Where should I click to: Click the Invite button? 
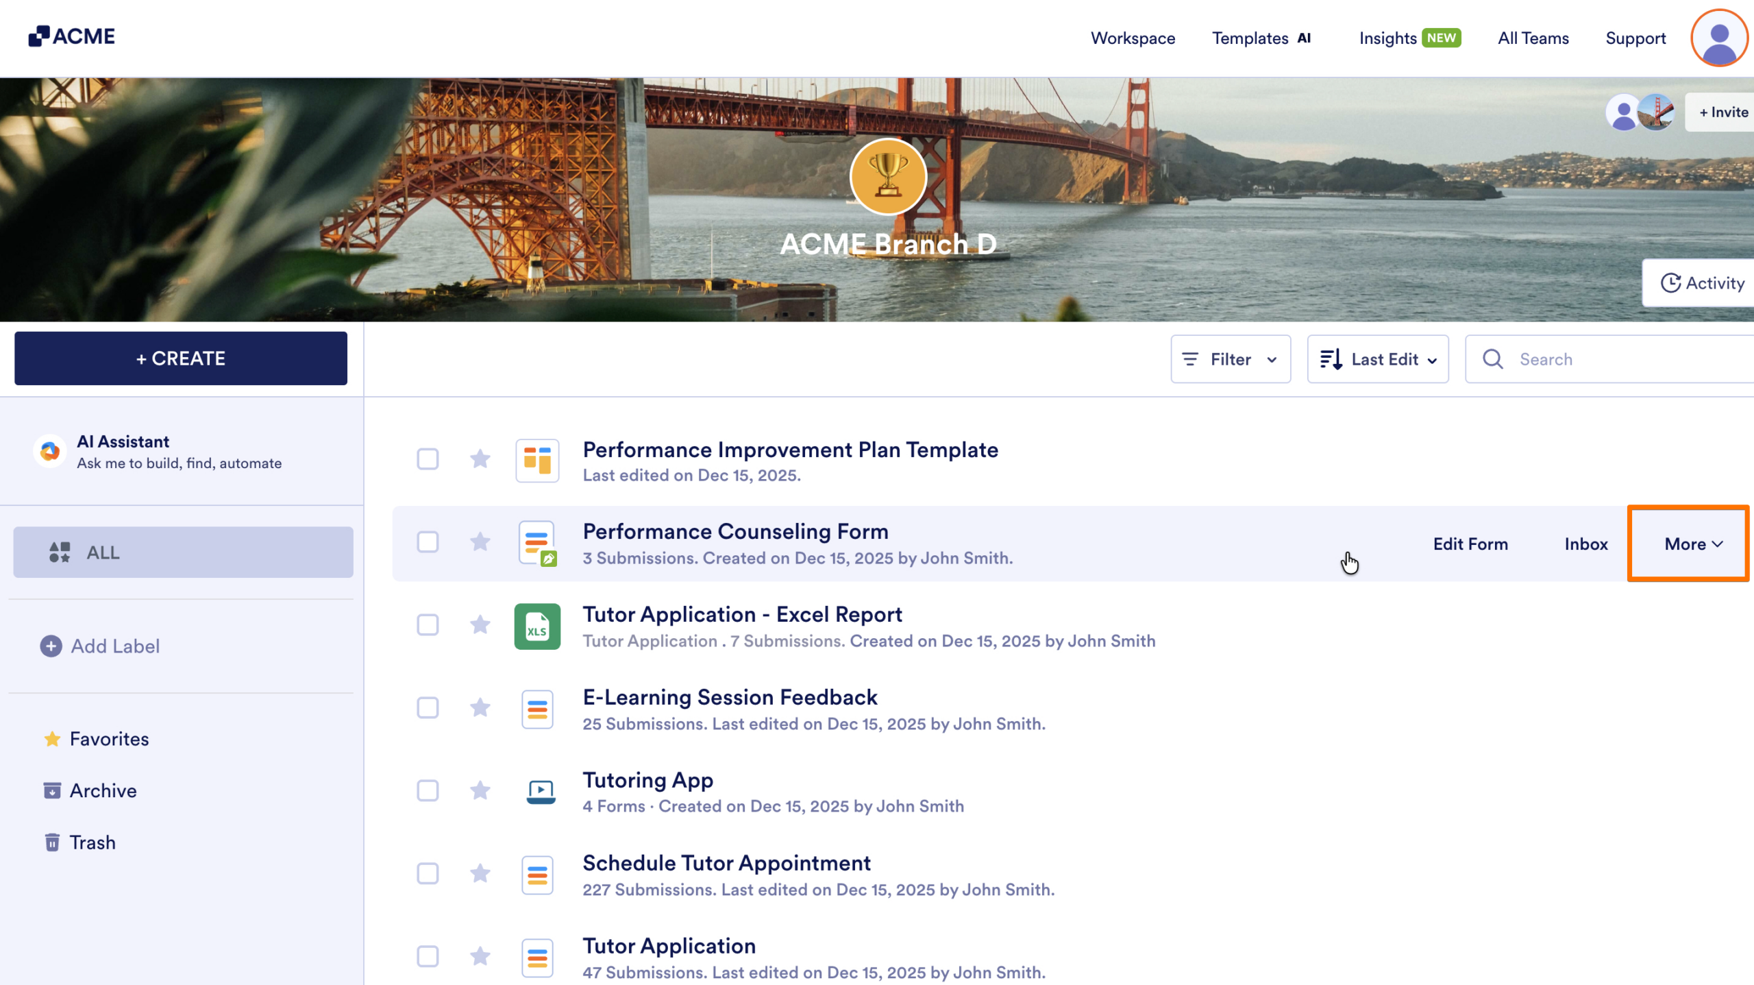pos(1722,112)
